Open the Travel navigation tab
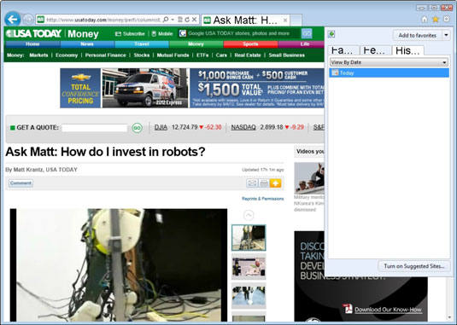The width and height of the screenshot is (457, 325). 142,44
